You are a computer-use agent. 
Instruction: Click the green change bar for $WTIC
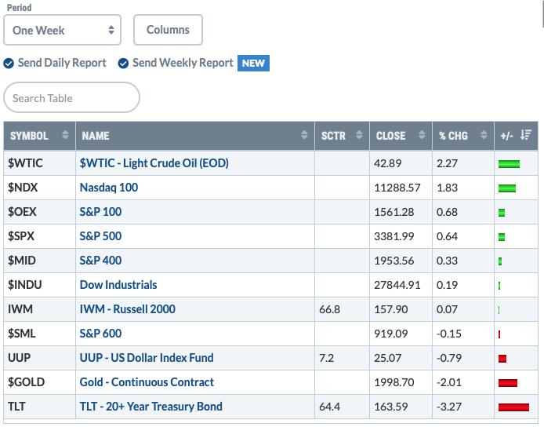[509, 164]
